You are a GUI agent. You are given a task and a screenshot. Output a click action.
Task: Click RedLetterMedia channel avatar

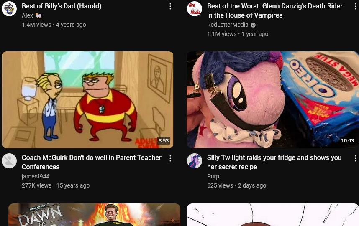pos(195,9)
